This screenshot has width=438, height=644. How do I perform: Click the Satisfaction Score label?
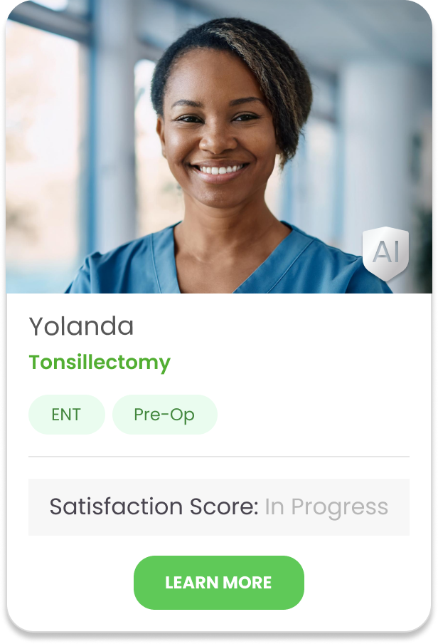[x=154, y=507]
